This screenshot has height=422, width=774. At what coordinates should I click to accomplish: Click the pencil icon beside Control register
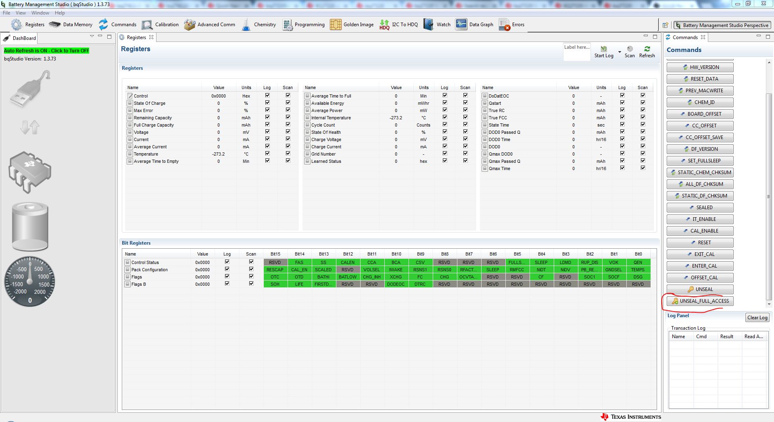coord(130,96)
